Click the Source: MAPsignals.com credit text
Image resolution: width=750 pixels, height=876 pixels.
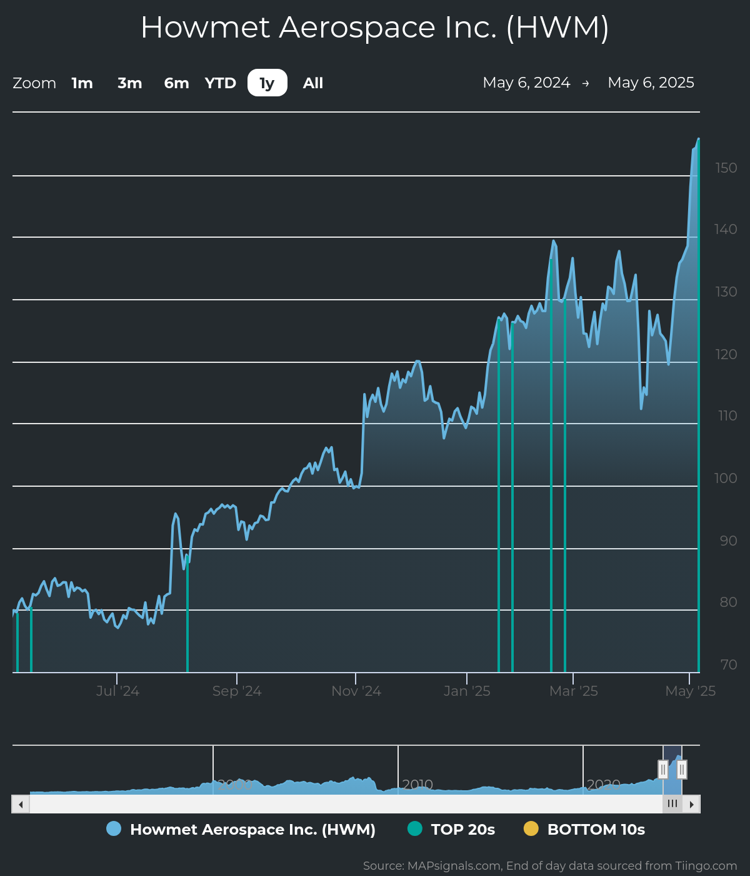[x=550, y=866]
